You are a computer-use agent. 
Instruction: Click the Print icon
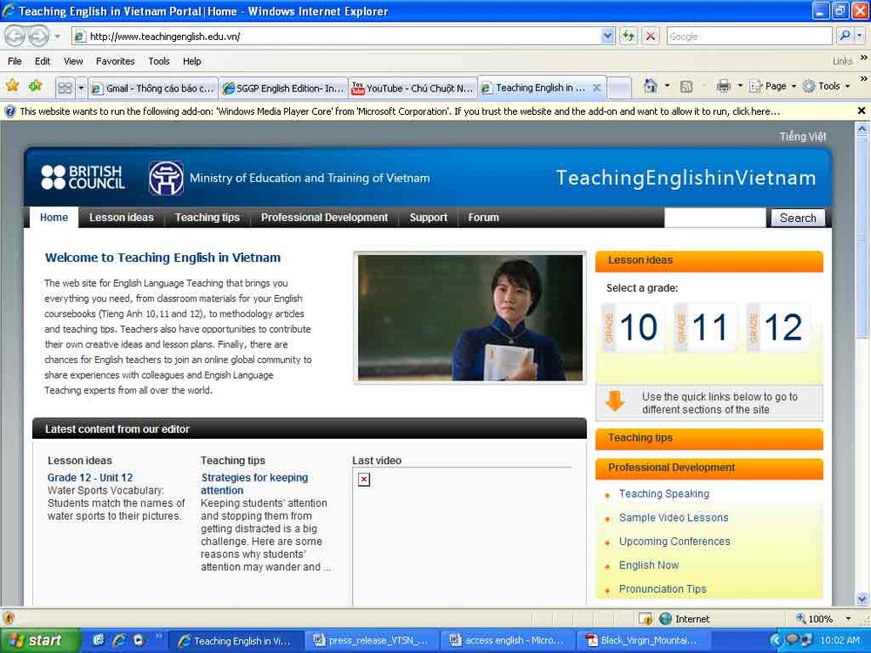pyautogui.click(x=723, y=86)
